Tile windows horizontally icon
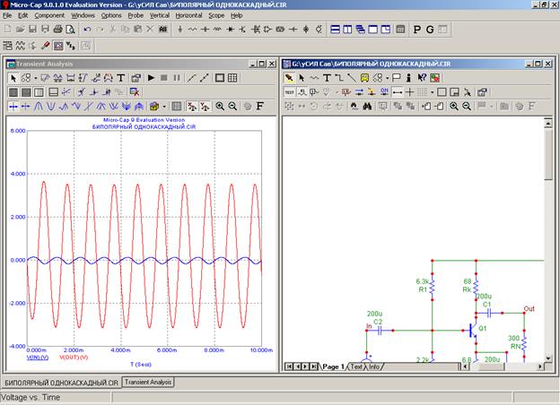Screen dimensions: 560x405 coord(335,30)
